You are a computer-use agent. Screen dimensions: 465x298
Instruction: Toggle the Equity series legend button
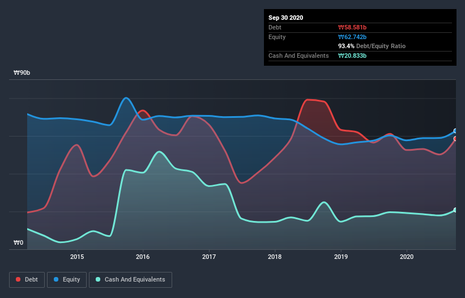(x=67, y=280)
